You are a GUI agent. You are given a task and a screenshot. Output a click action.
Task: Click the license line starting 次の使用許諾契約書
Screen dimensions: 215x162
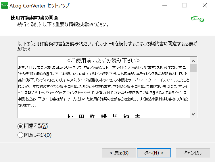point(103,74)
